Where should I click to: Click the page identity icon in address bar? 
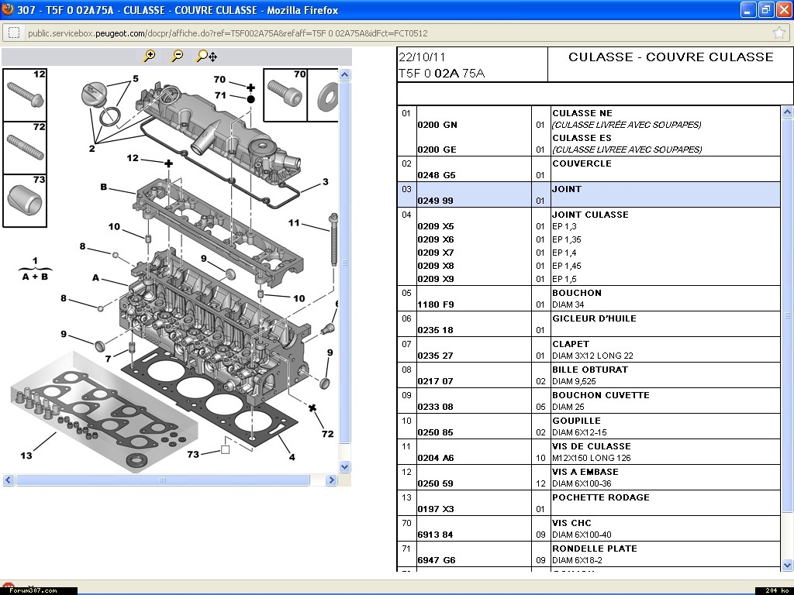14,33
